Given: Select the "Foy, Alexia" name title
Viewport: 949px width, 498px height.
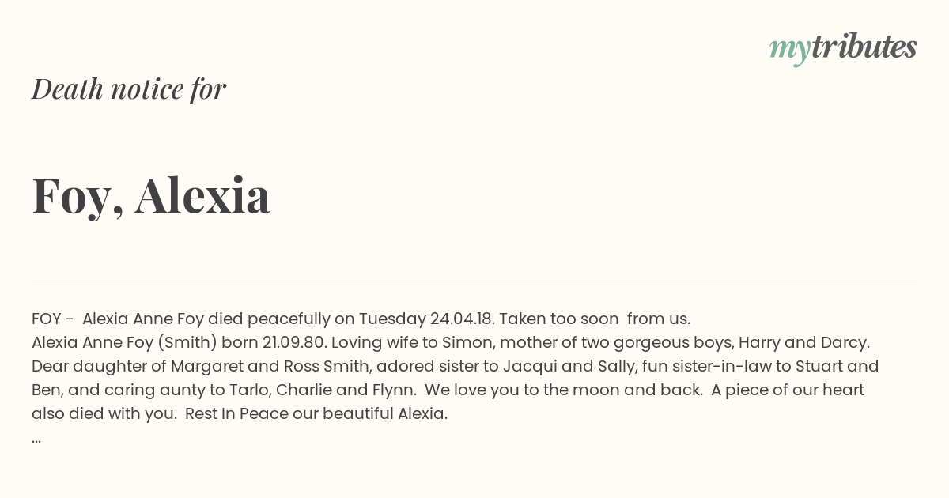Looking at the screenshot, I should 151,195.
